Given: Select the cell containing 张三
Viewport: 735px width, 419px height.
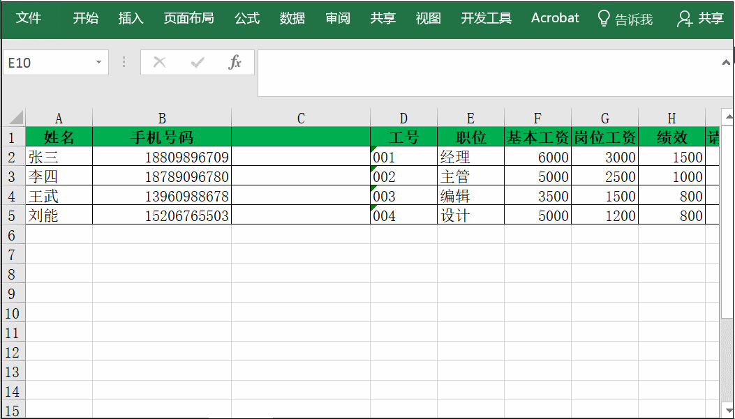Looking at the screenshot, I should click(59, 156).
